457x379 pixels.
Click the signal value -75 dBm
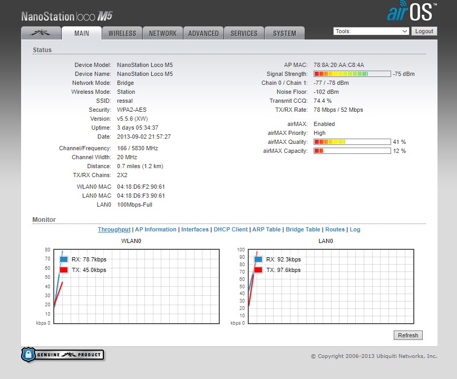[x=404, y=74]
